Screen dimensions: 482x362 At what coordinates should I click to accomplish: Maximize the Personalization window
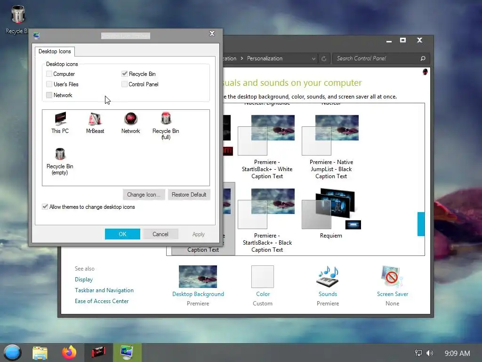[403, 41]
